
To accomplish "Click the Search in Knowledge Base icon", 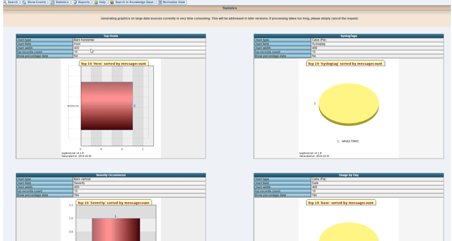I will 112,2.
